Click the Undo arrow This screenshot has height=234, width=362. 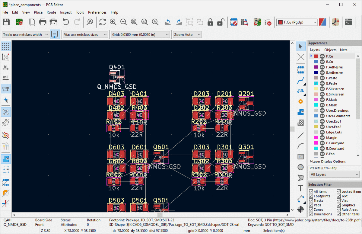(66, 22)
